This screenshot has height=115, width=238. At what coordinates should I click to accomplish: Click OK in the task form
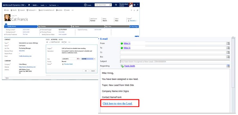[x=86, y=71]
